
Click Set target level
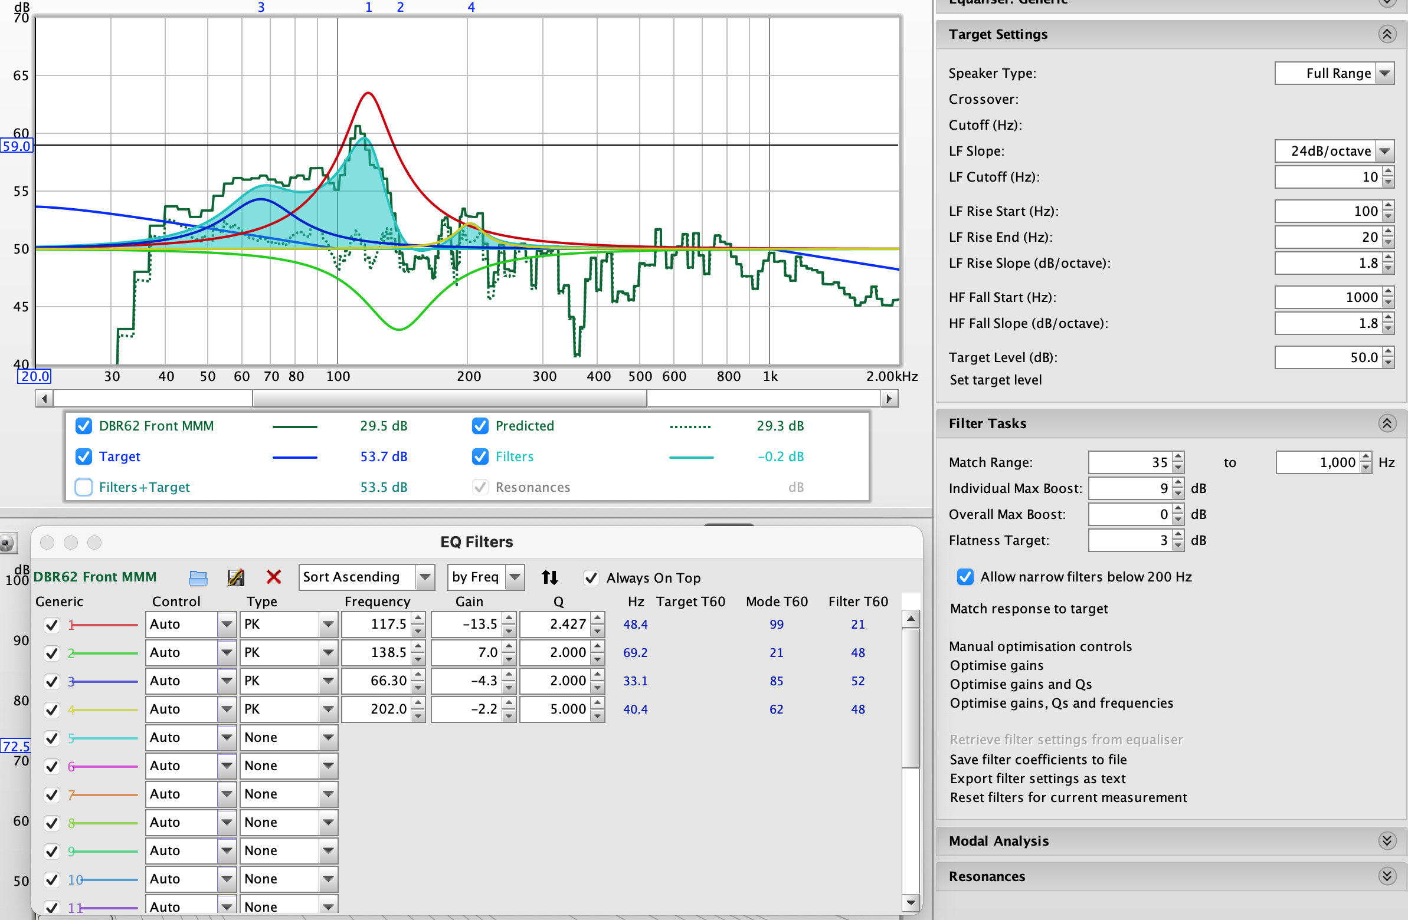click(x=996, y=380)
